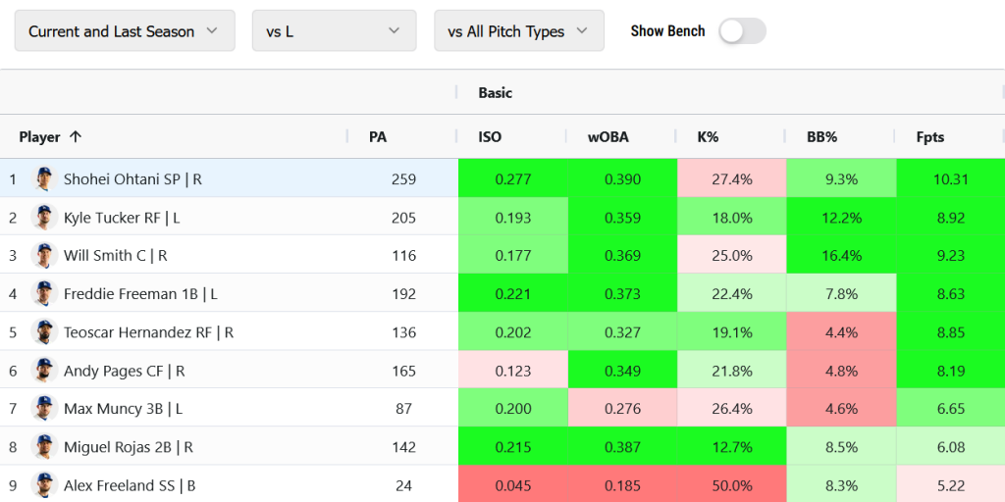Click Shohei Ohtani's player headshot icon
1005x502 pixels.
coord(44,178)
